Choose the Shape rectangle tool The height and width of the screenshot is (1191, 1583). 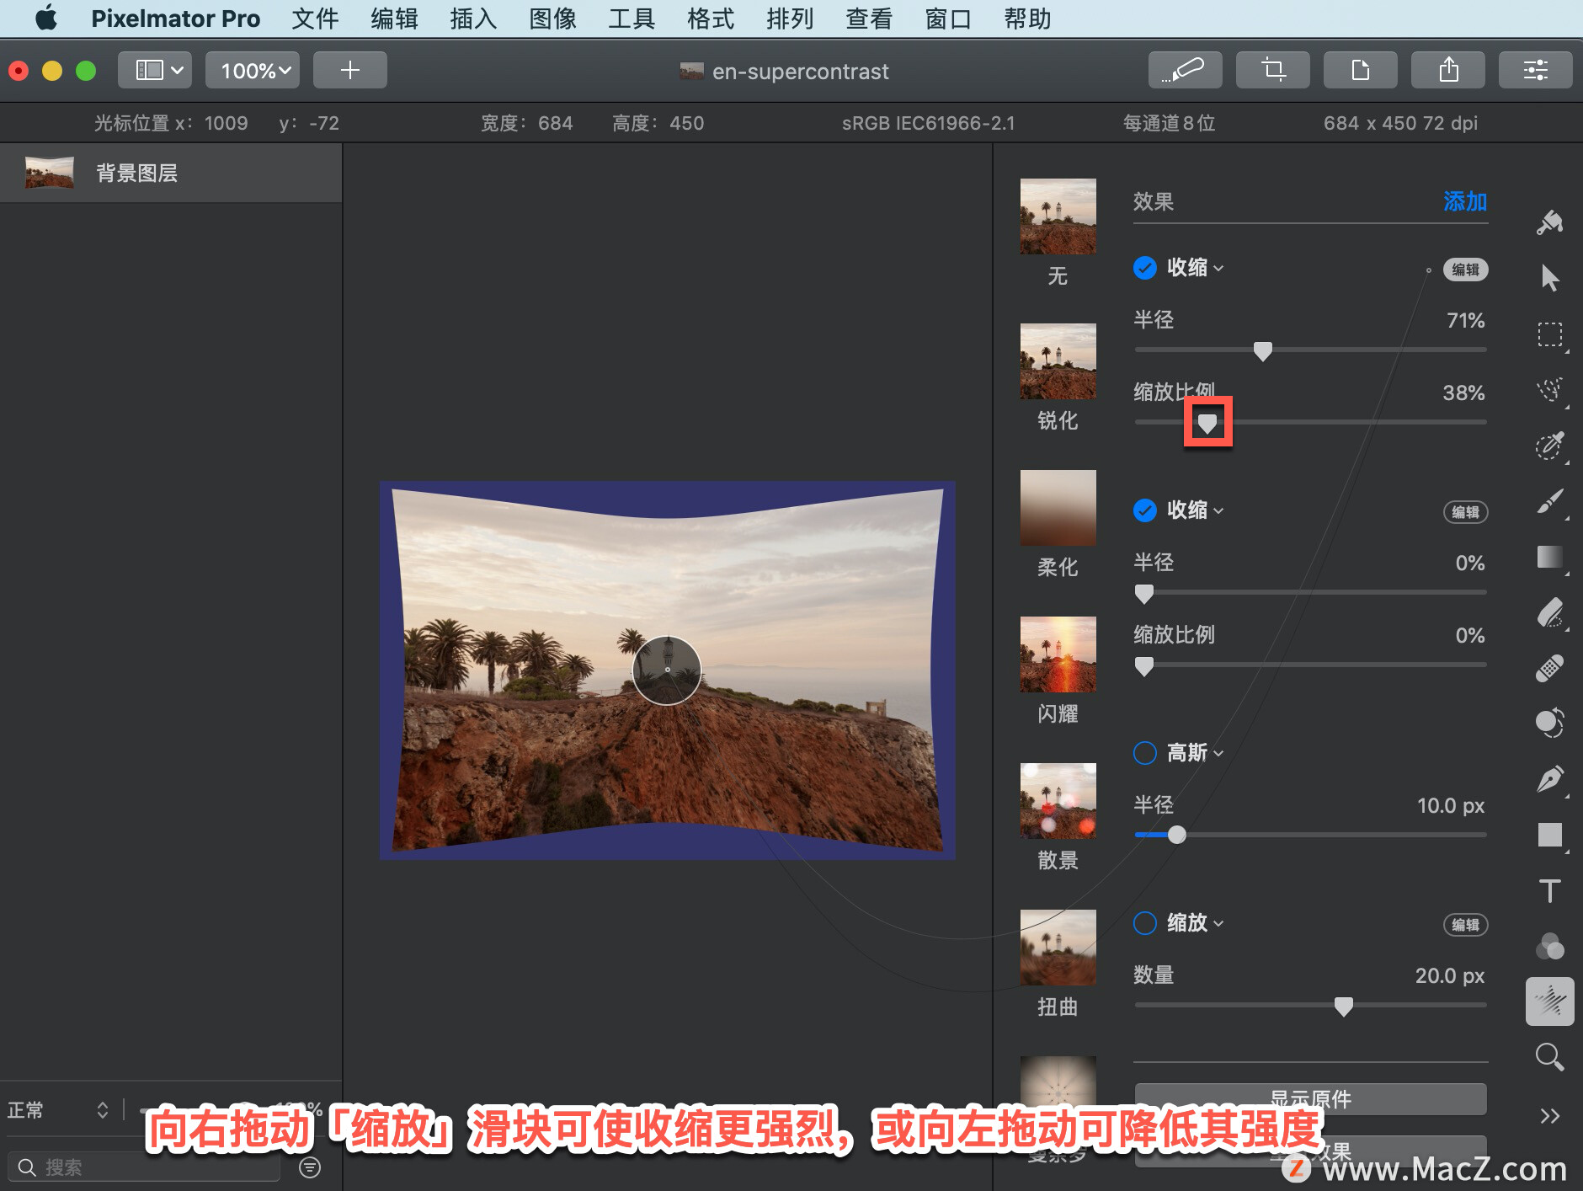pos(1549,835)
